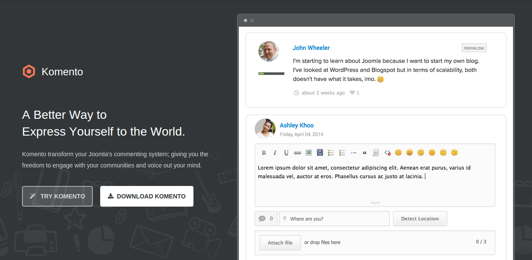Insert a hyperlink using the chain icon
This screenshot has height=260, width=532.
click(x=298, y=152)
